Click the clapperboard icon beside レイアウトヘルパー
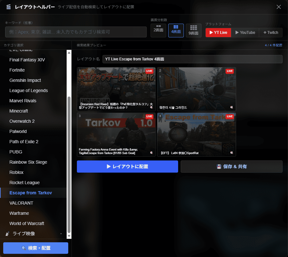Image resolution: width=288 pixels, height=257 pixels. [8, 7]
